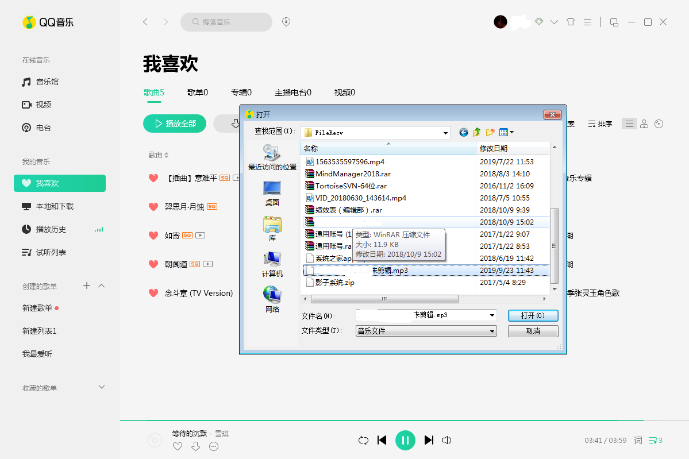Show lyrics using the 词 icon
689x459 pixels.
637,439
